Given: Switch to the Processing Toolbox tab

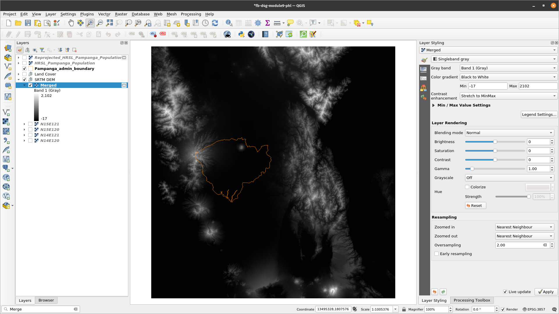Looking at the screenshot, I should 471,300.
